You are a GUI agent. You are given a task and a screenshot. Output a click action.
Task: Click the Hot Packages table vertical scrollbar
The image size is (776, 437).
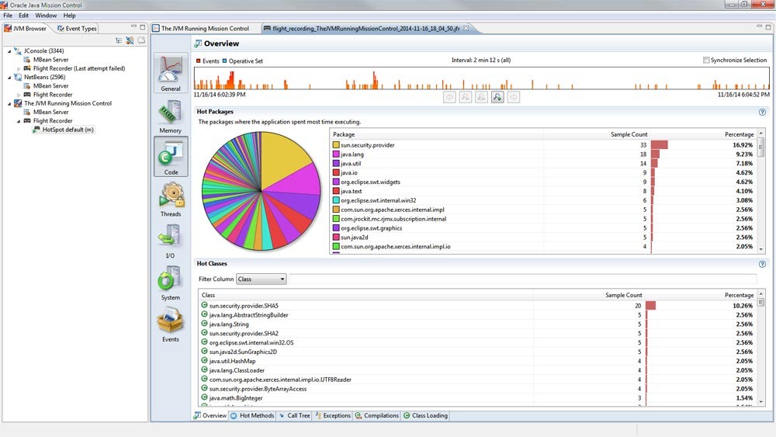click(761, 191)
